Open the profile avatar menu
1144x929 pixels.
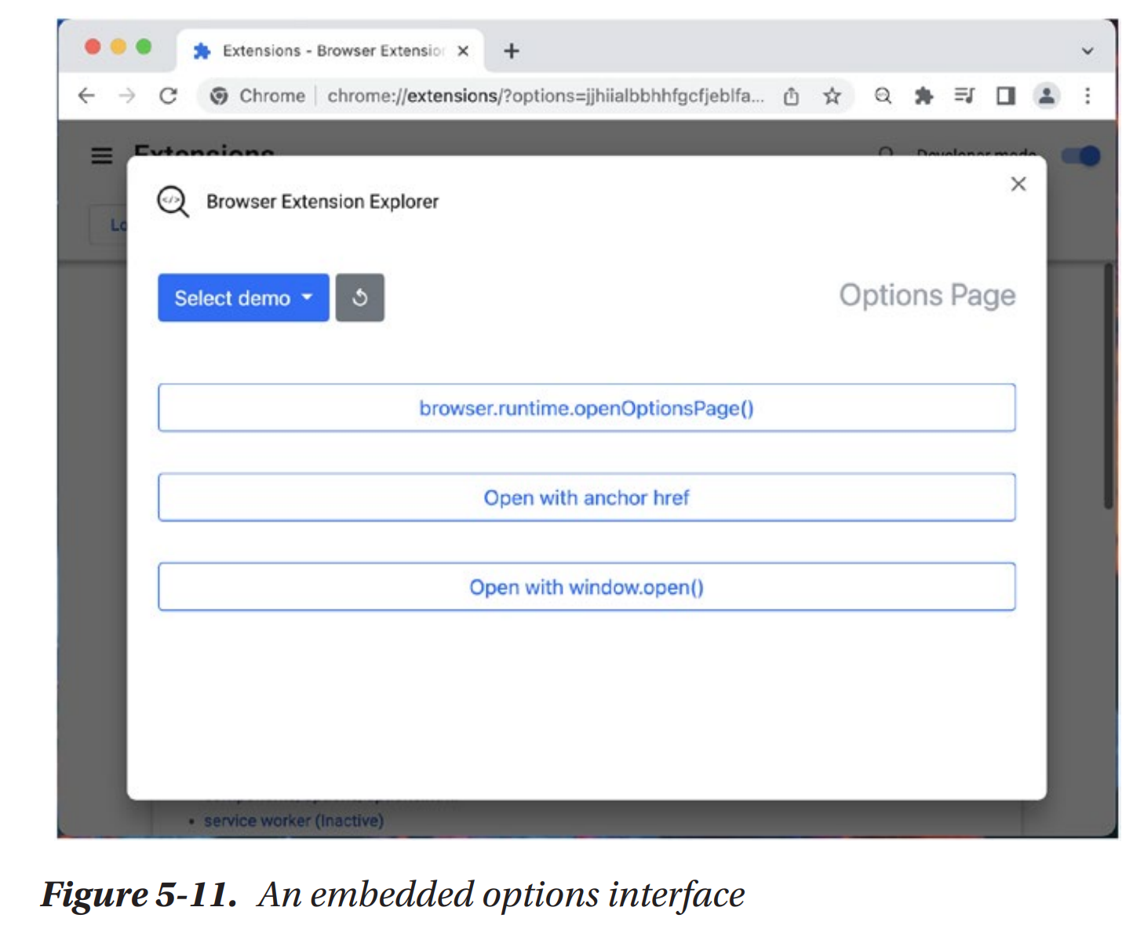(x=1046, y=96)
